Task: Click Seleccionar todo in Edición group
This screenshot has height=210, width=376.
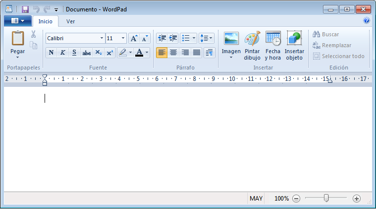Action: pos(343,56)
